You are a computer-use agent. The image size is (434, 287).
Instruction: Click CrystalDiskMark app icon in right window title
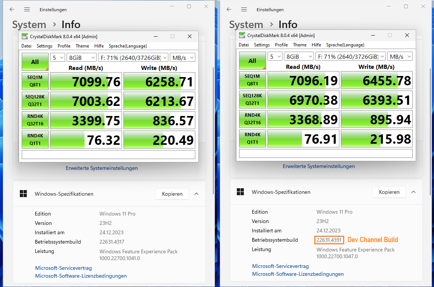point(242,35)
